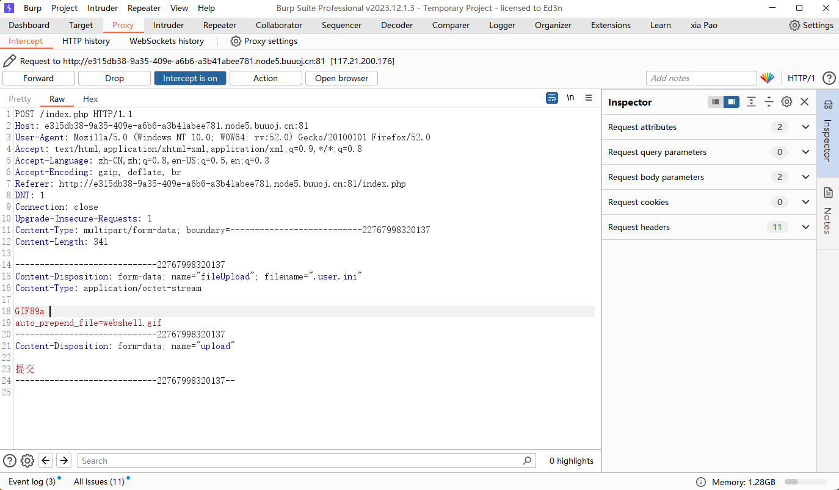839x490 pixels.
Task: Expand Request body parameters section
Action: click(x=709, y=177)
